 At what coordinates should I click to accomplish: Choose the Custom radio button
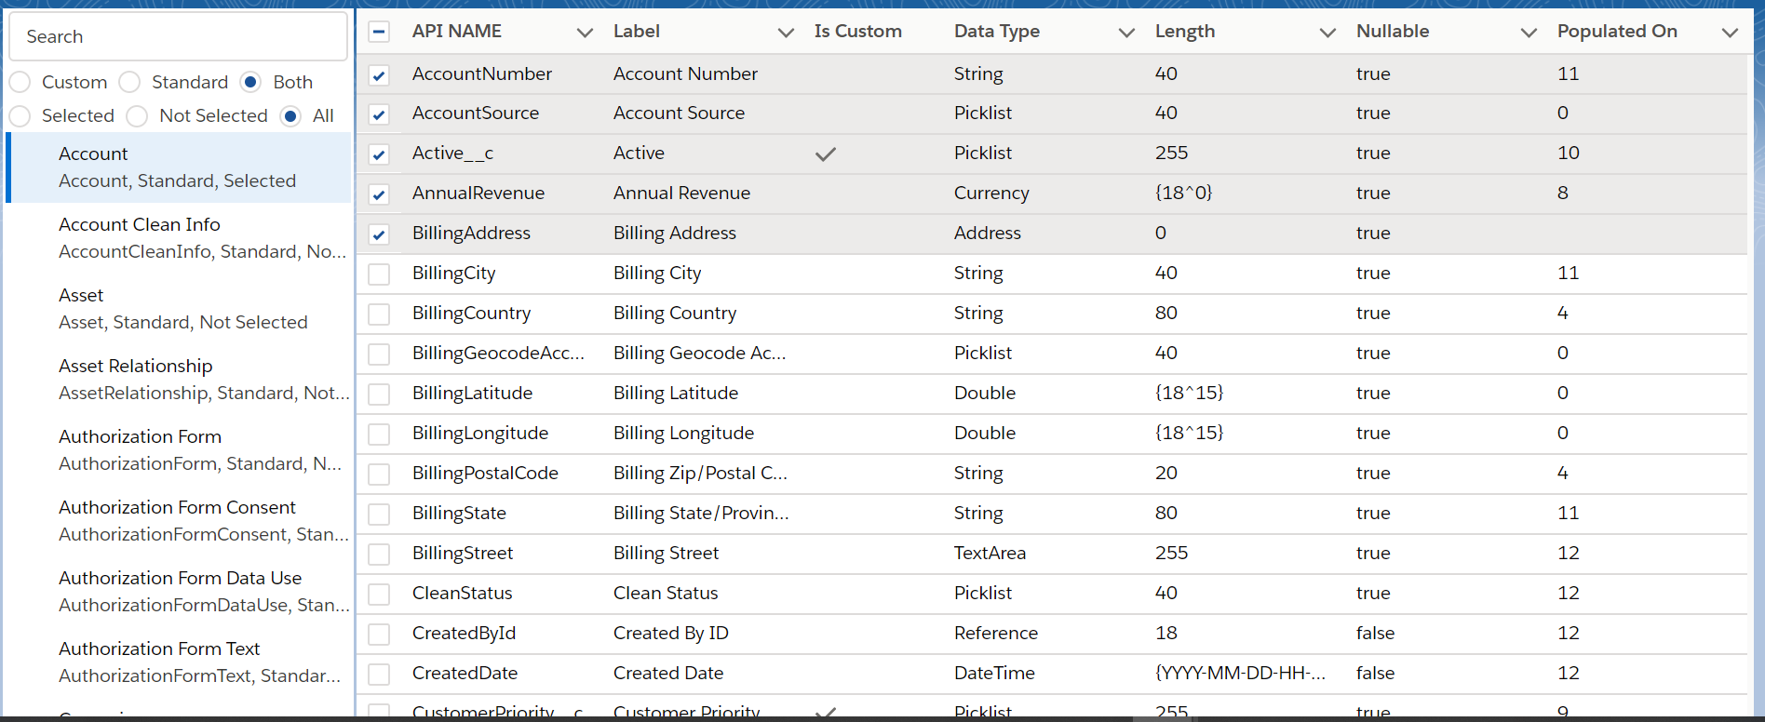coord(20,83)
